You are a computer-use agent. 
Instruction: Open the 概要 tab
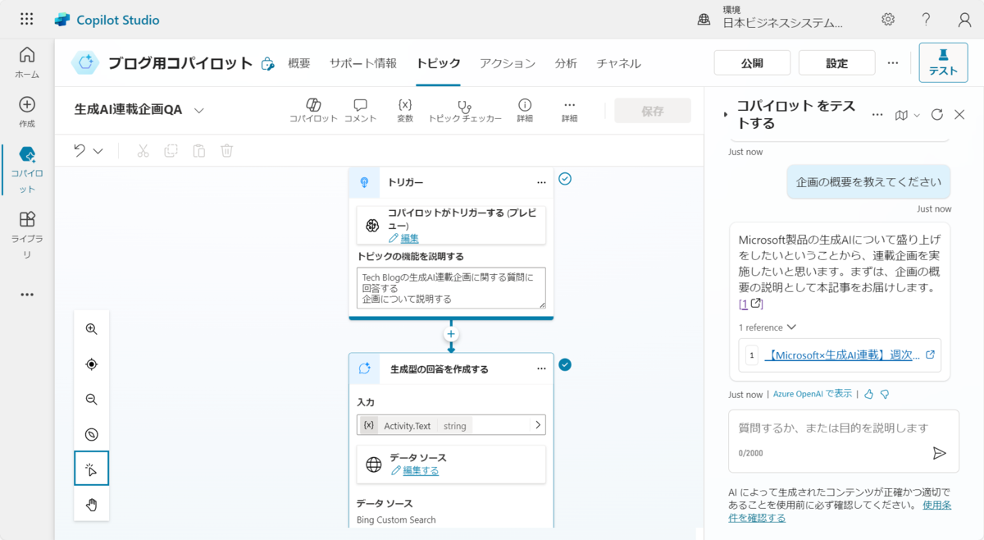point(299,63)
